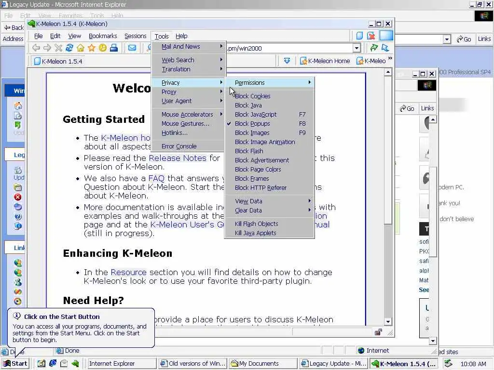Click the K-Meleon Back arrow icon
The width and height of the screenshot is (494, 370).
tap(36, 48)
